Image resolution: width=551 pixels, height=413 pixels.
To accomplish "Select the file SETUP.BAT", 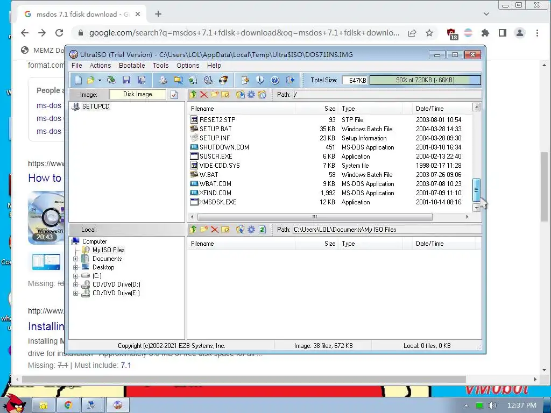I will (215, 129).
